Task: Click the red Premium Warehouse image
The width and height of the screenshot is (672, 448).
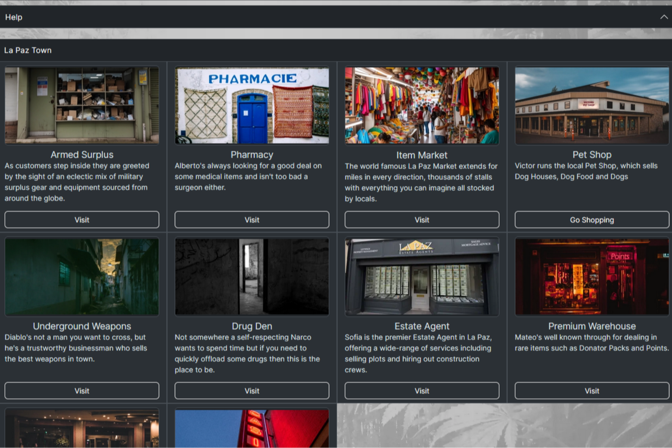Action: [592, 277]
